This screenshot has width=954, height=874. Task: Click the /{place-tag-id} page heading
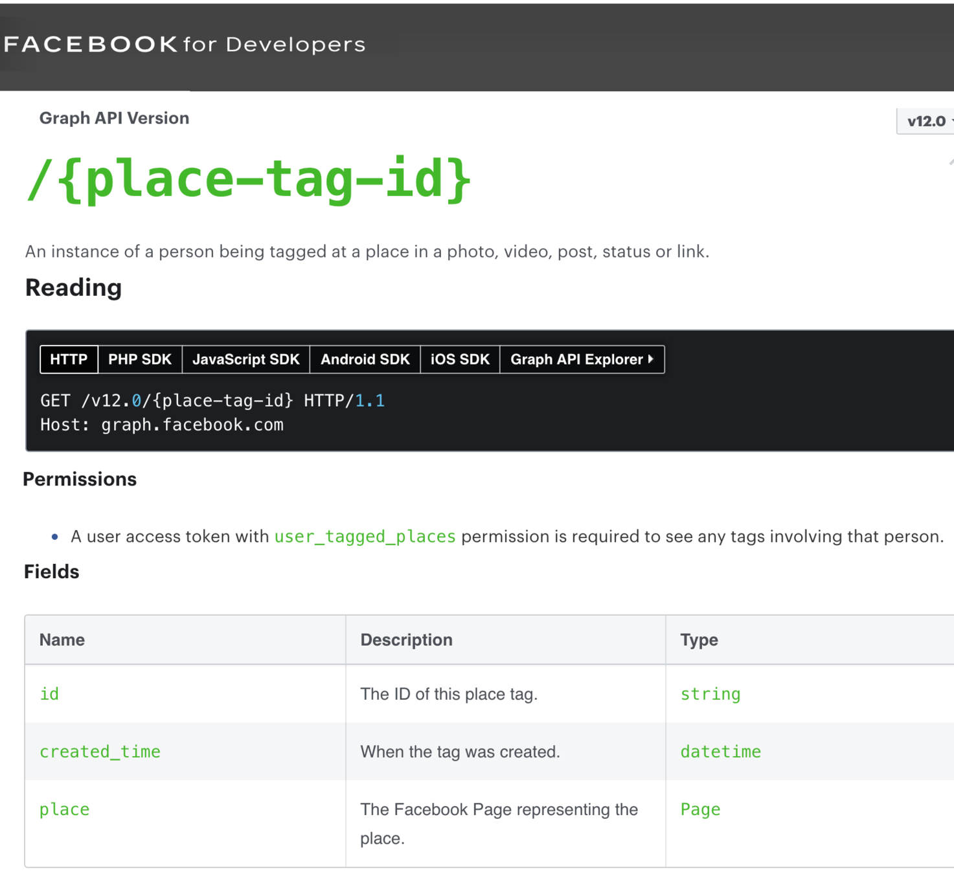tap(249, 179)
